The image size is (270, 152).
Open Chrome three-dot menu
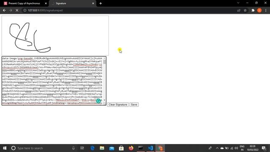pyautogui.click(x=266, y=10)
